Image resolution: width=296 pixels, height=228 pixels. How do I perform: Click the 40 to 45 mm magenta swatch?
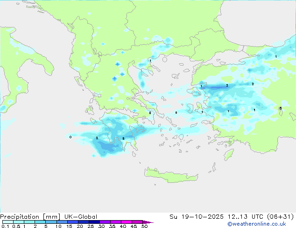click(127, 222)
